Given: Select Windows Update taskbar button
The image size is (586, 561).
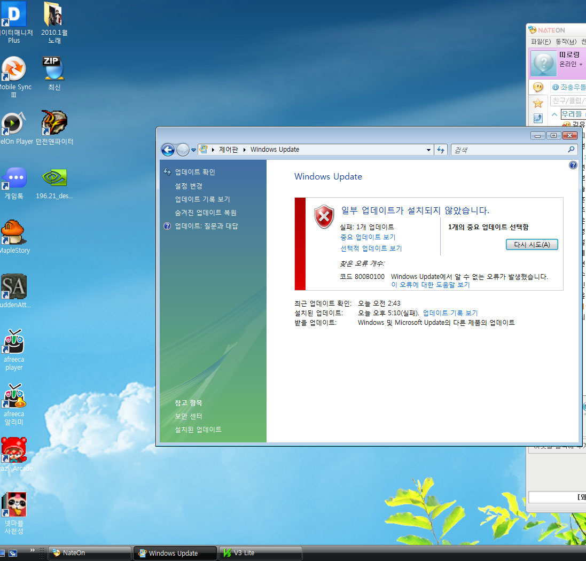Looking at the screenshot, I should pos(175,553).
